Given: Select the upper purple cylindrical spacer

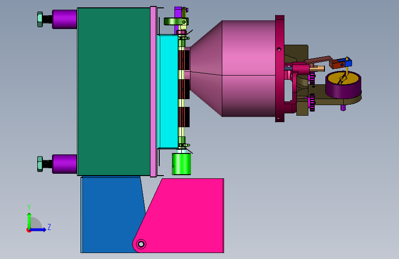Looking at the screenshot, I should (64, 19).
